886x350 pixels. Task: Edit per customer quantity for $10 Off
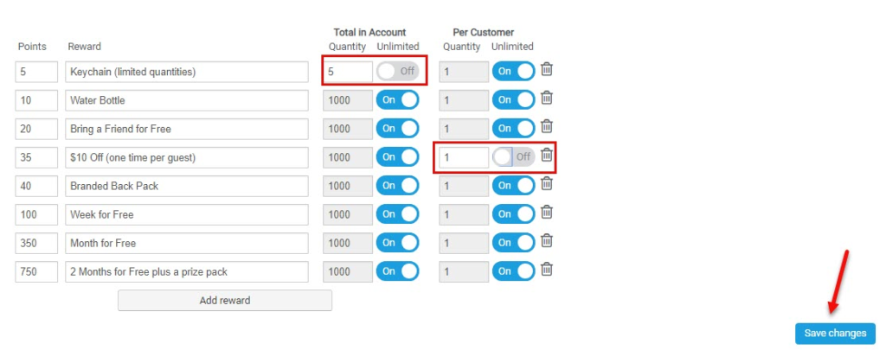(464, 157)
